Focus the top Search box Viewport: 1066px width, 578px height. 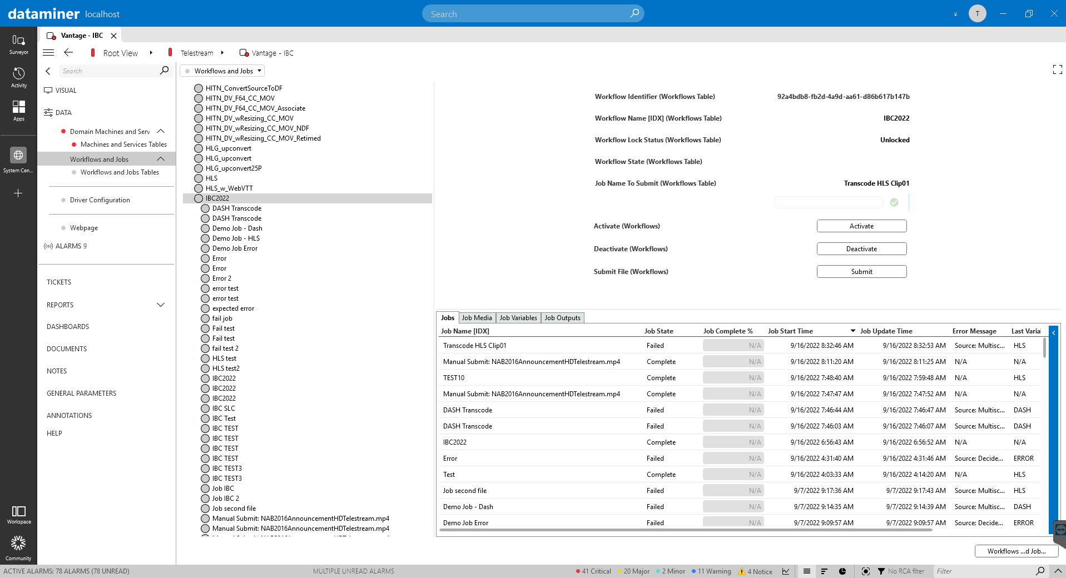pos(533,13)
